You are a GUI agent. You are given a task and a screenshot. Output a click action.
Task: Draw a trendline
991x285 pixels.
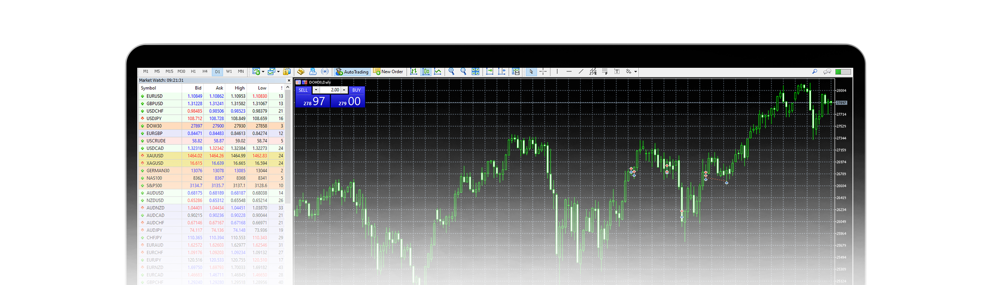point(581,72)
